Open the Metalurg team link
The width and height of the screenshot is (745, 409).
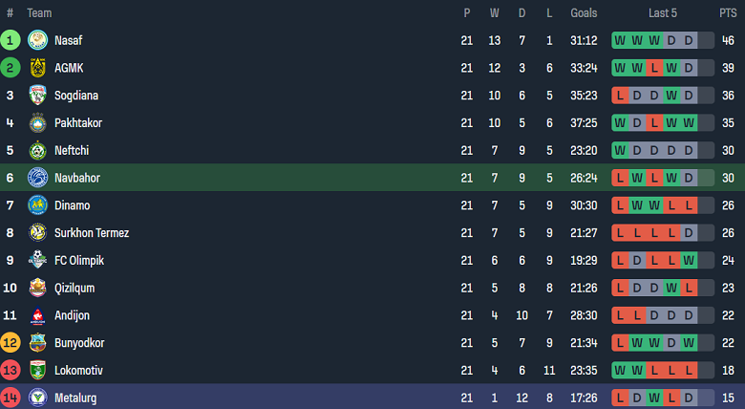click(75, 398)
